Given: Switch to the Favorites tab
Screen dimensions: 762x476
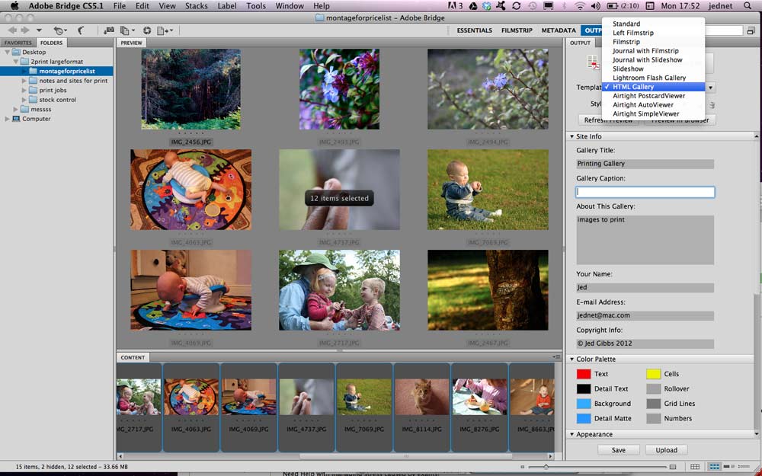Looking at the screenshot, I should coord(18,43).
